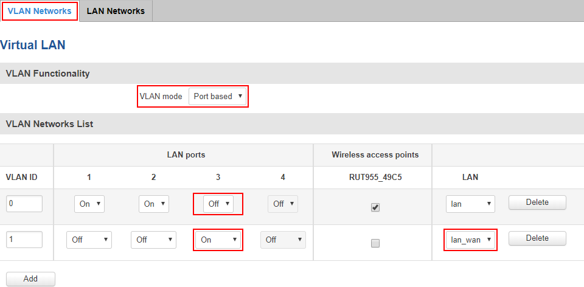584x287 pixels.
Task: Click the VLAN ID 0 input field
Action: (24, 204)
